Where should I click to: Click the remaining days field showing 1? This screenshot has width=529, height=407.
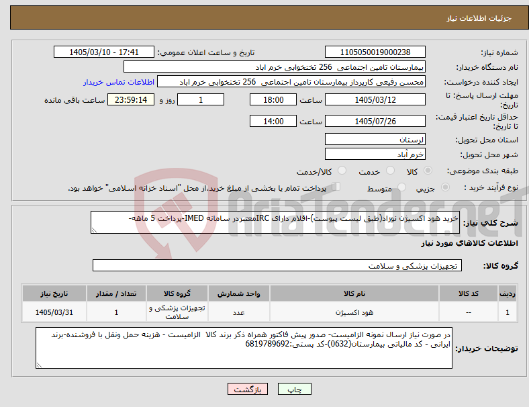tap(201, 99)
